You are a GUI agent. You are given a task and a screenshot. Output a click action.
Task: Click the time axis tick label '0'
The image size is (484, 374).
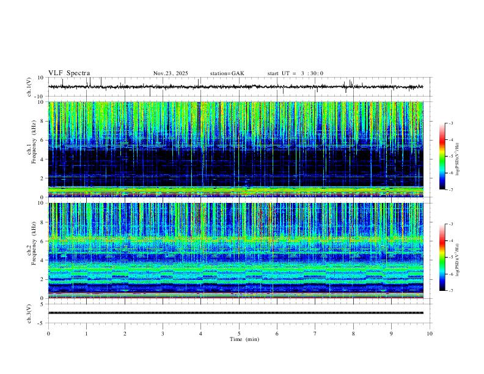(x=48, y=334)
